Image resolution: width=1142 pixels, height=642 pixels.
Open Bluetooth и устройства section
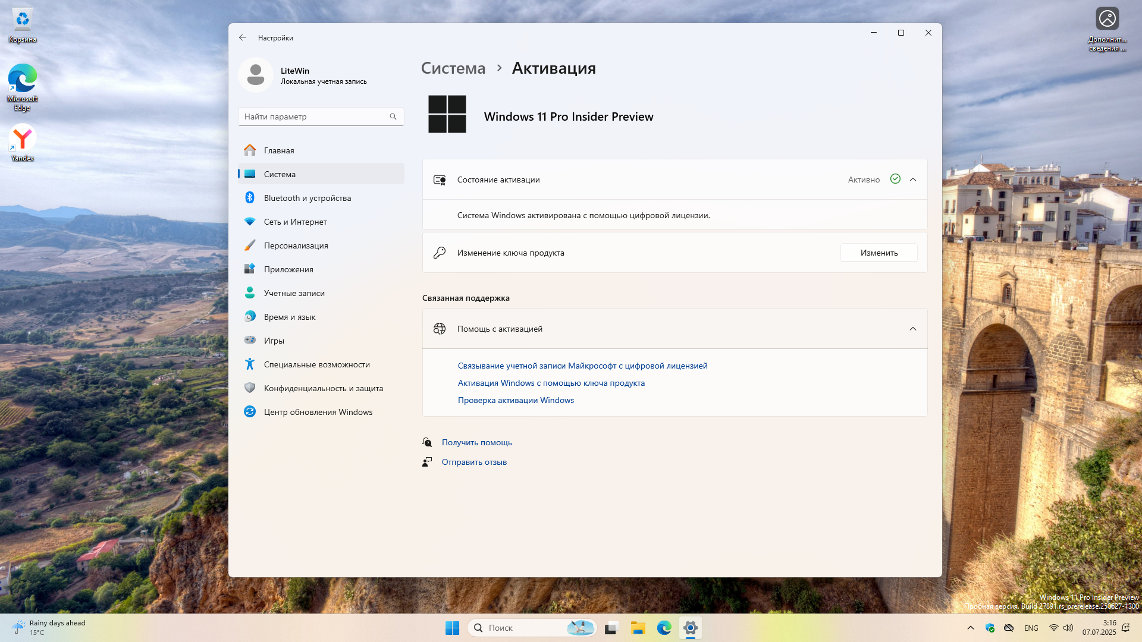307,198
